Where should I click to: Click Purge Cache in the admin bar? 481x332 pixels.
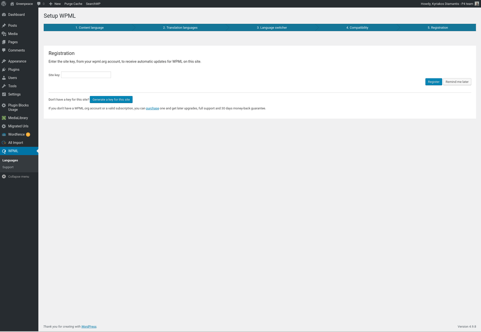[x=73, y=4]
